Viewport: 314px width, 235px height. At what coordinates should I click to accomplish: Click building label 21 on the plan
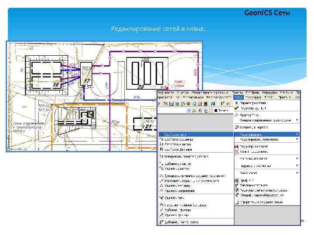(x=148, y=126)
